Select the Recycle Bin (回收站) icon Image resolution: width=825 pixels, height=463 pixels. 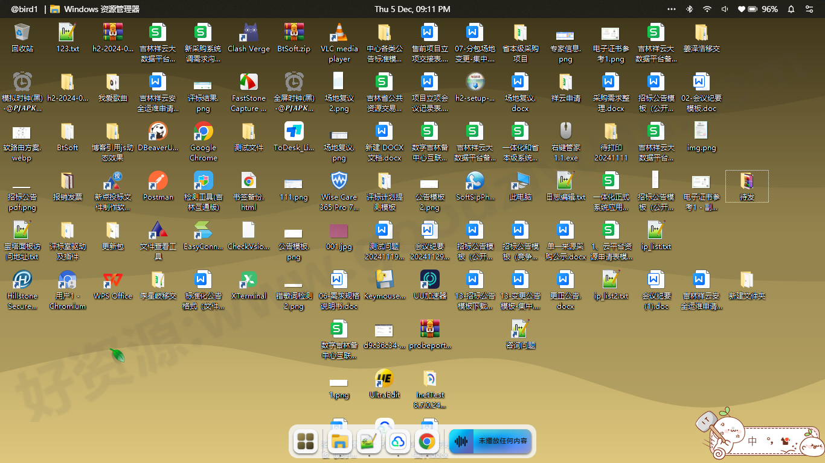pos(22,33)
